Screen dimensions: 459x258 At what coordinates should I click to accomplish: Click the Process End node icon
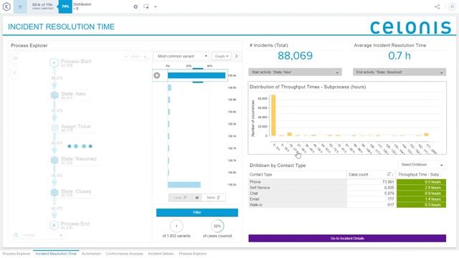tap(54, 225)
